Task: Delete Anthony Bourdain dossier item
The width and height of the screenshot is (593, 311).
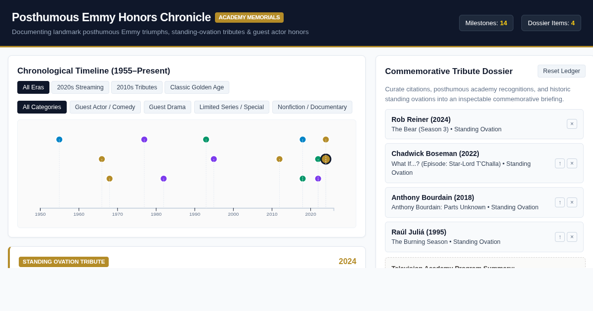Action: coord(572,202)
